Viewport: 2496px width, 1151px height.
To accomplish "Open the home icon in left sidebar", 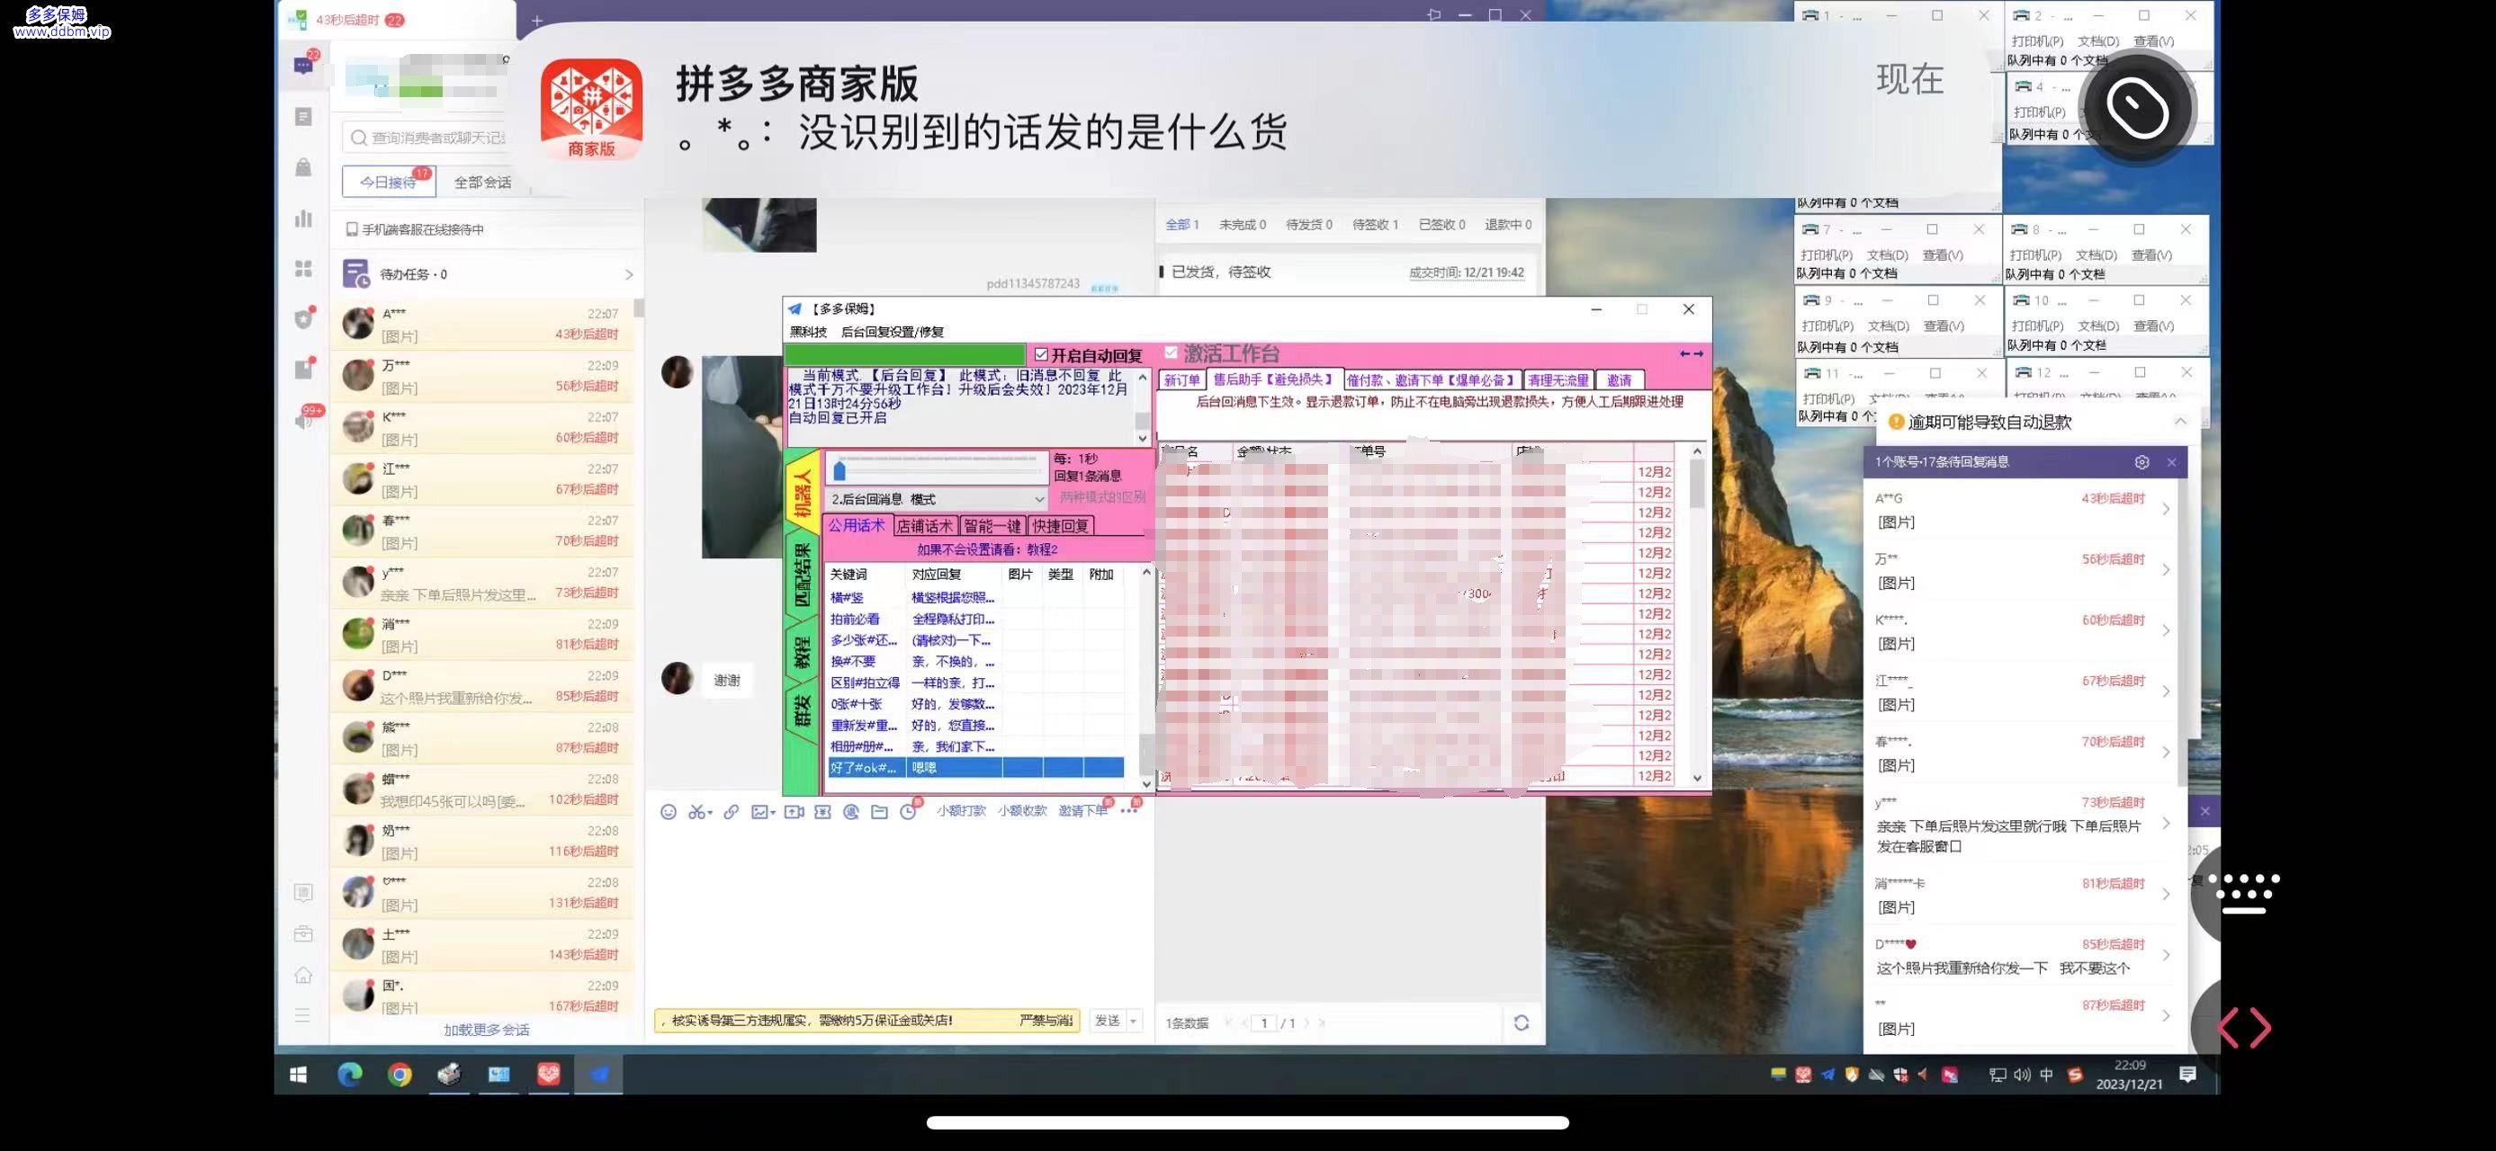I will pyautogui.click(x=303, y=975).
